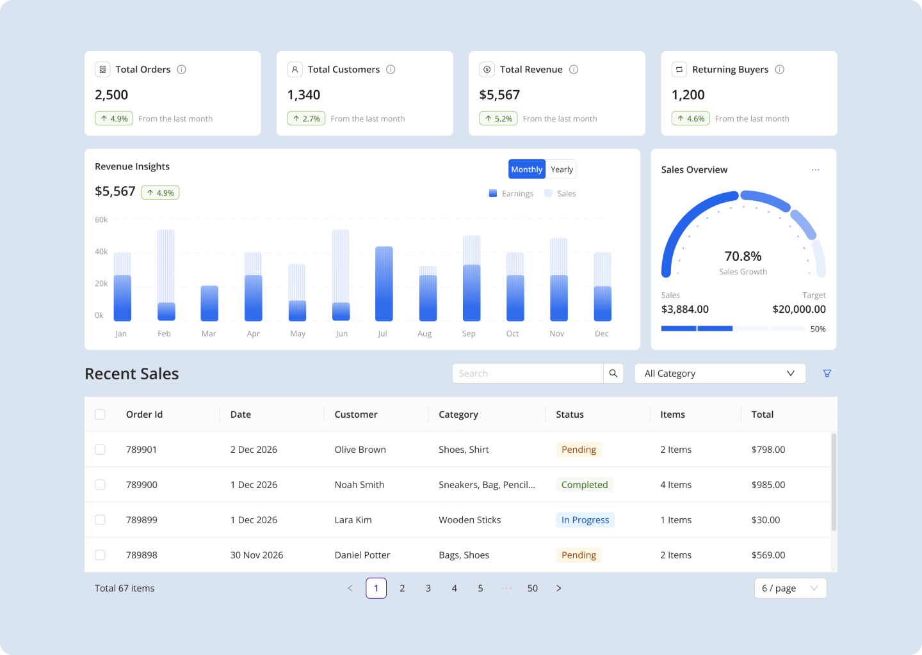922x655 pixels.
Task: Open the Sales Overview options ellipsis
Action: pyautogui.click(x=816, y=170)
